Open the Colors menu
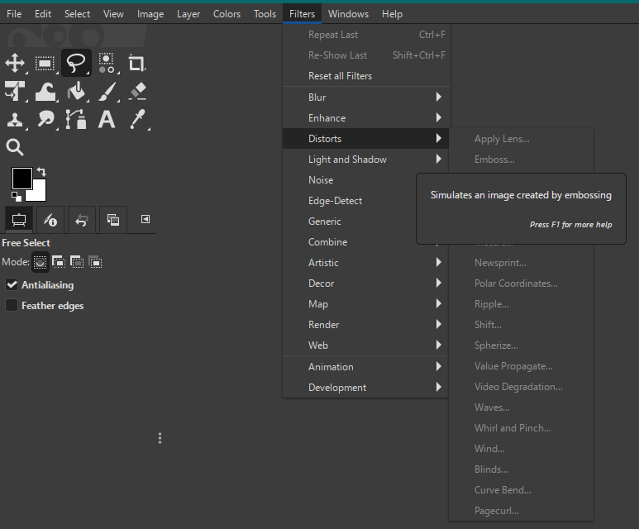 (x=227, y=14)
